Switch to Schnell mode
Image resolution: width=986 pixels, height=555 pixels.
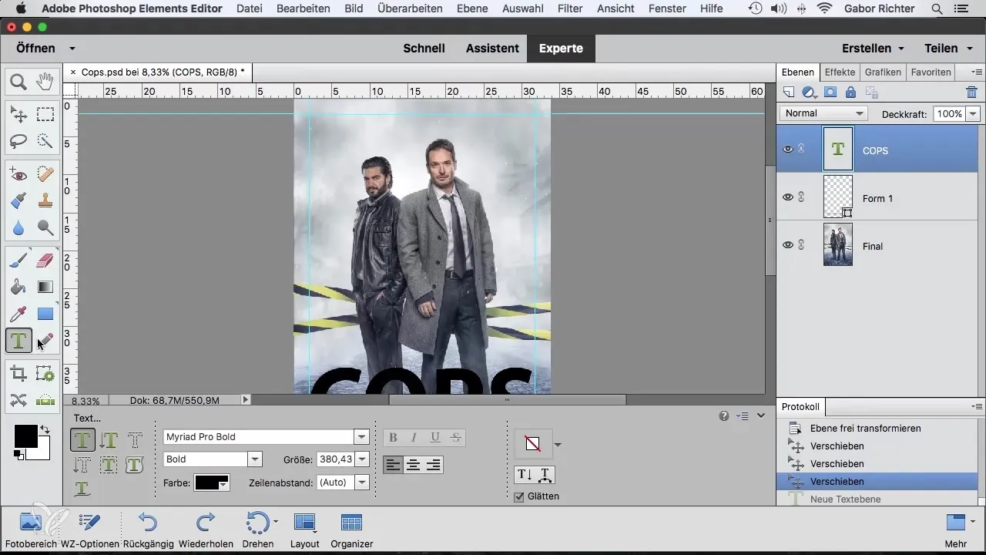(x=424, y=48)
